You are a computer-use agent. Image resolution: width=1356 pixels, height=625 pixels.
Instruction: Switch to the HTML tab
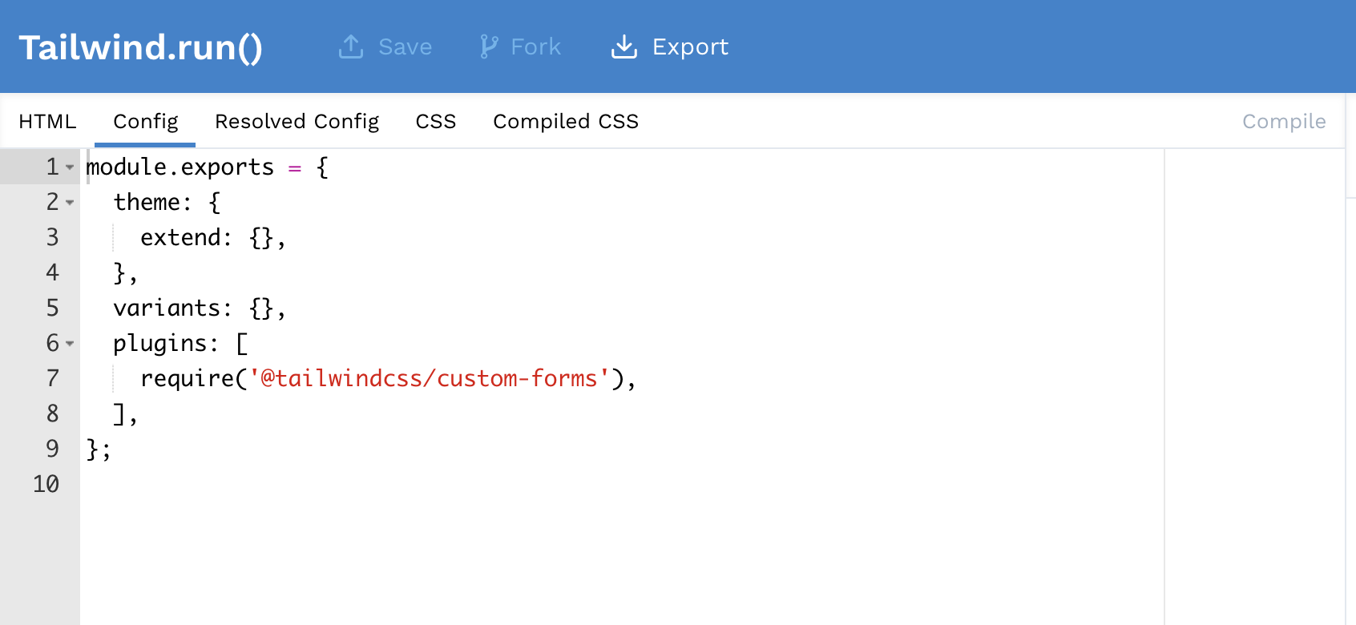tap(47, 121)
